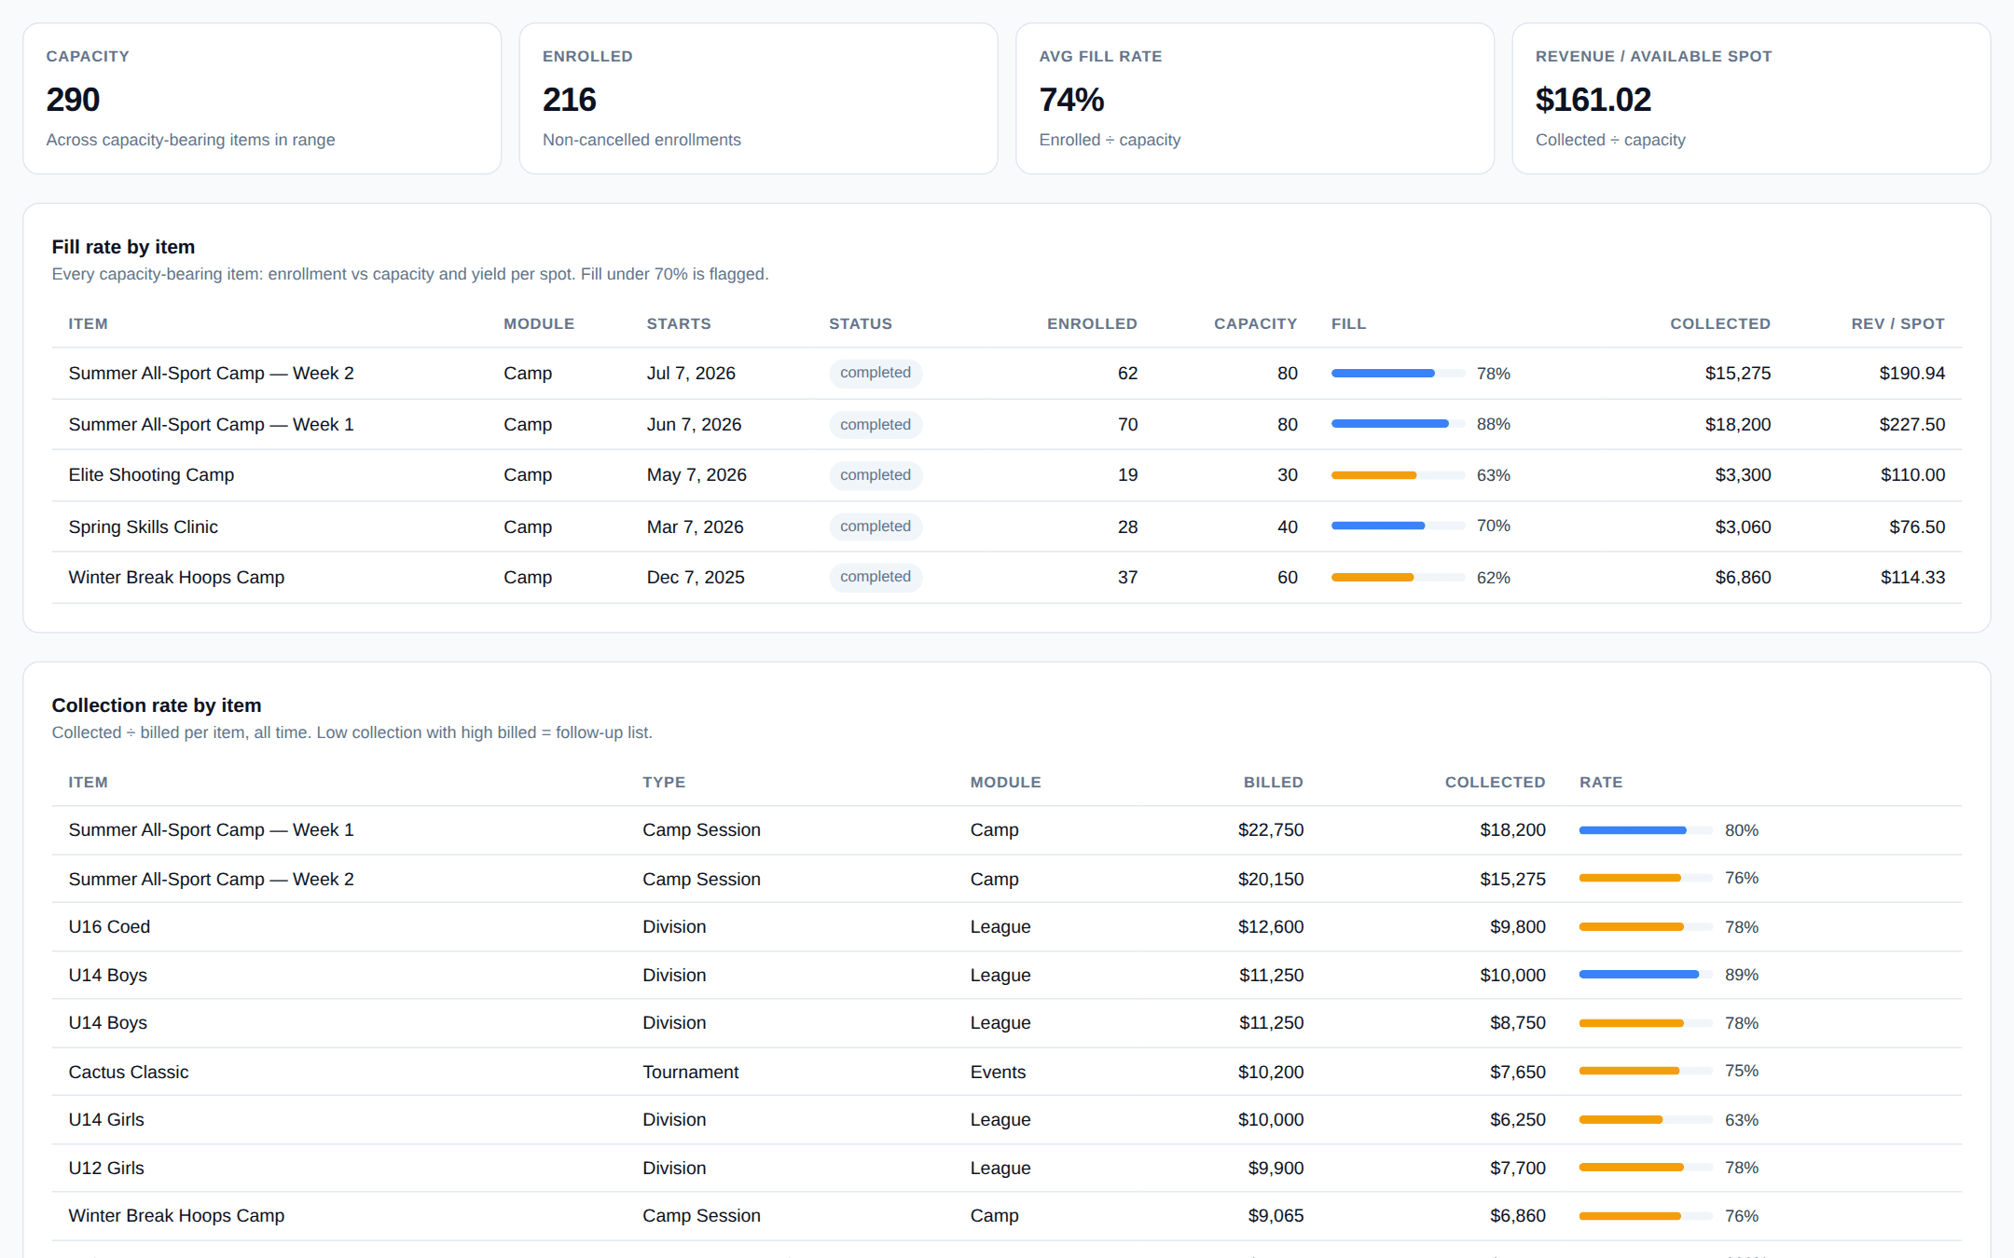Click the 89% rate bar for U14 Boys
The image size is (2014, 1258).
1646,975
